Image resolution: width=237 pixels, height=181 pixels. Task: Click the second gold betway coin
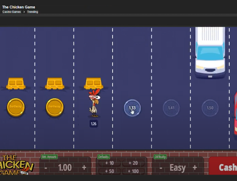55,107
